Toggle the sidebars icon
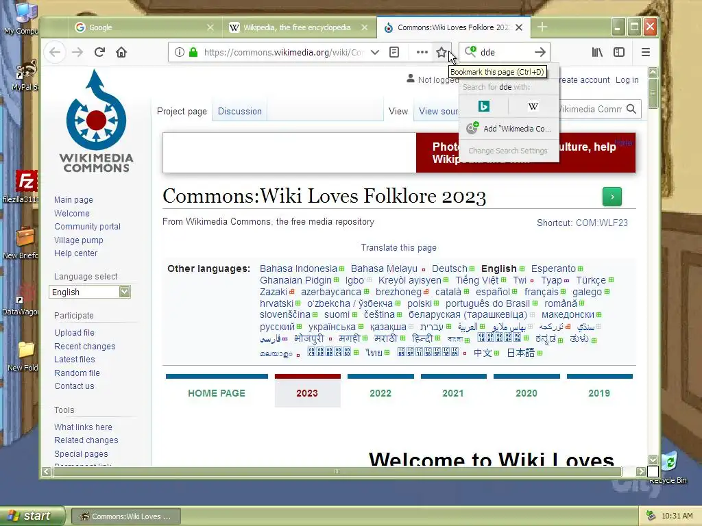The height and width of the screenshot is (526, 702). point(619,52)
